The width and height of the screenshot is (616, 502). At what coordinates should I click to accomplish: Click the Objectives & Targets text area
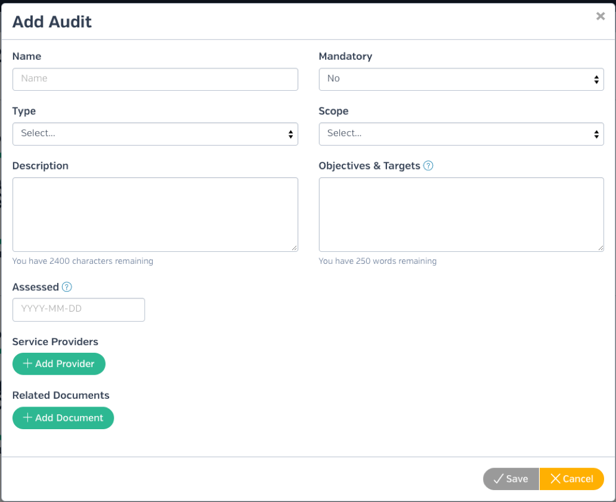(461, 214)
